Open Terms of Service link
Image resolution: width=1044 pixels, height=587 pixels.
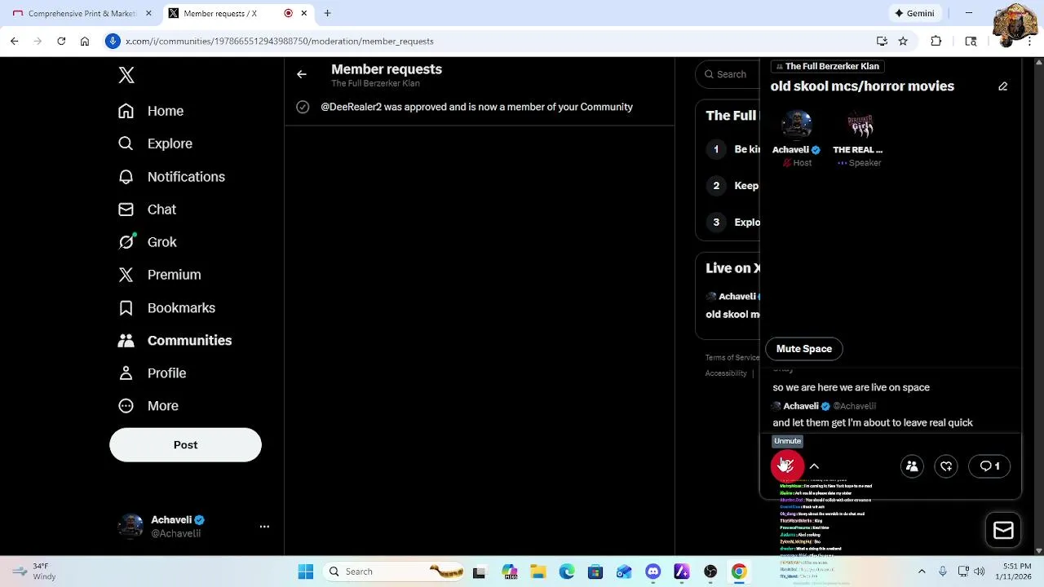pos(732,357)
